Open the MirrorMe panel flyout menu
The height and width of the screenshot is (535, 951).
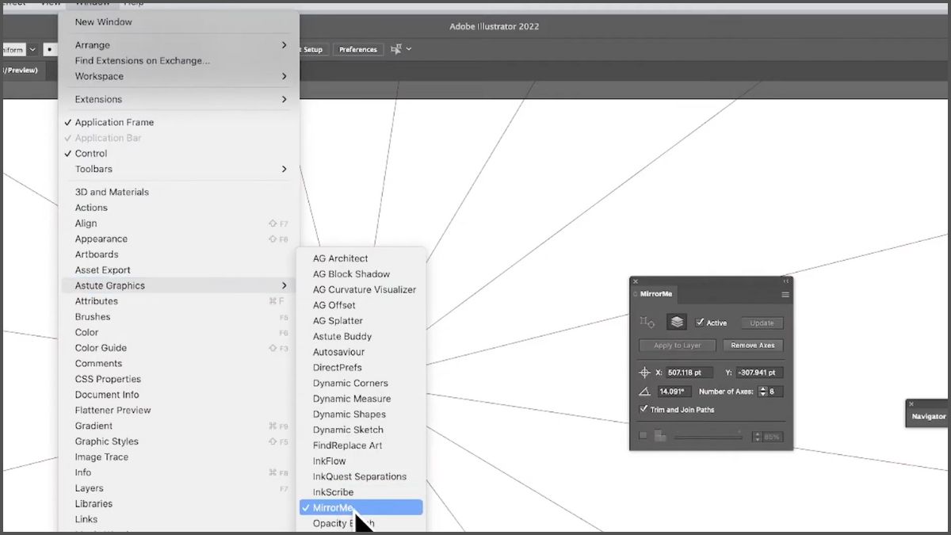point(785,295)
